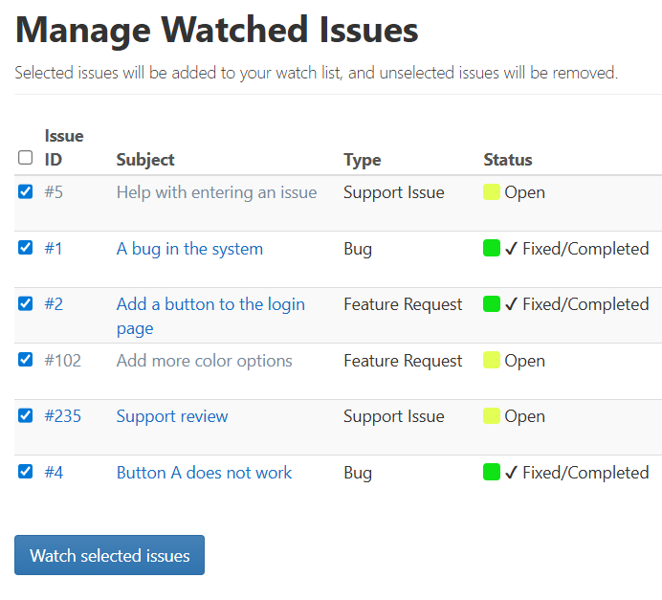Open 'Button A does not work' issue

tap(204, 473)
